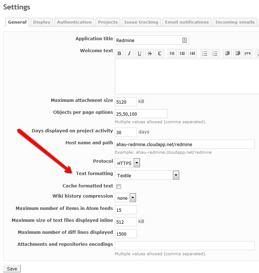Insert Heading 3 with H3 button

click(193, 53)
